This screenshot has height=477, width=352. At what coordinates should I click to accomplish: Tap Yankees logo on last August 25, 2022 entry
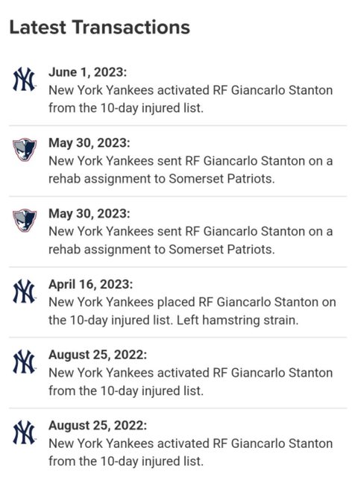click(x=24, y=432)
